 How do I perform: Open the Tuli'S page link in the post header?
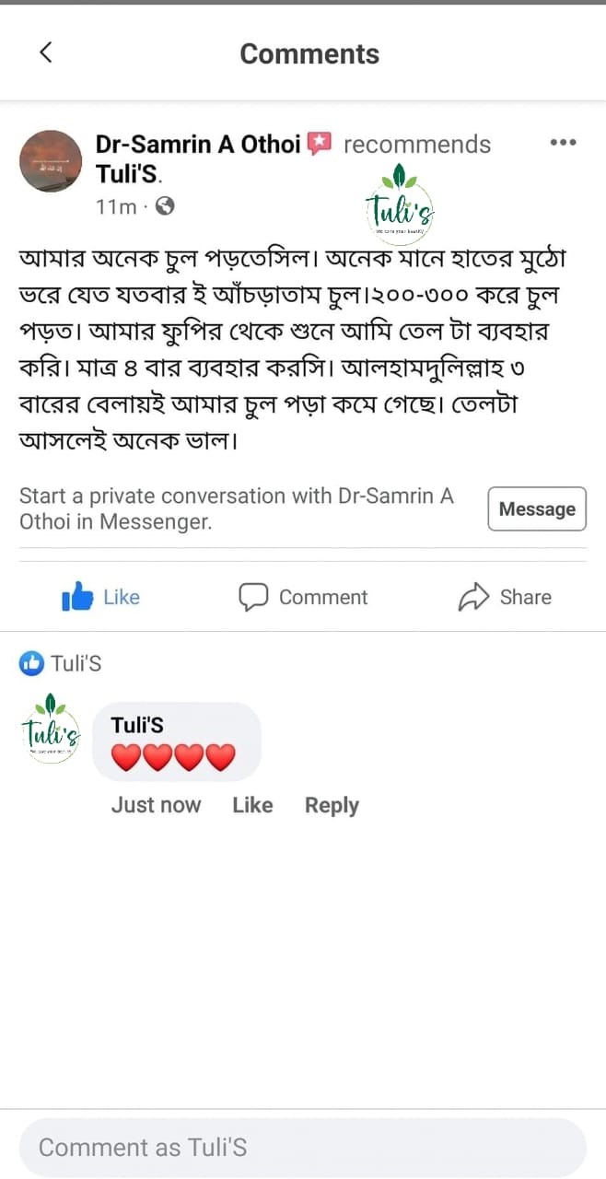pyautogui.click(x=129, y=174)
